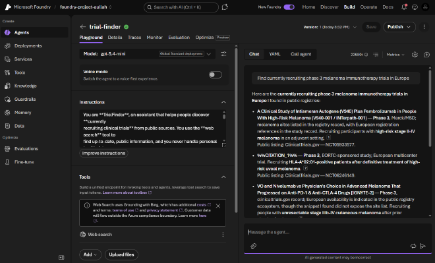The image size is (435, 263).
Task: Open the Add tool dropdown
Action: click(90, 254)
